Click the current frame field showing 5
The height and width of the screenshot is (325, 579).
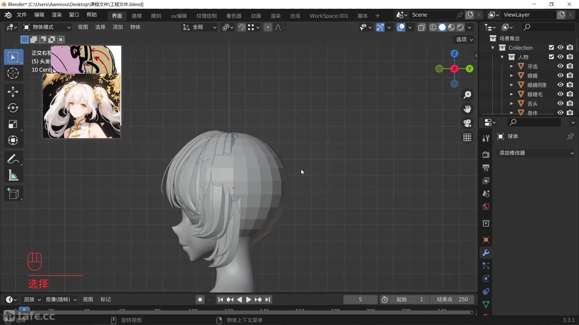(360, 299)
